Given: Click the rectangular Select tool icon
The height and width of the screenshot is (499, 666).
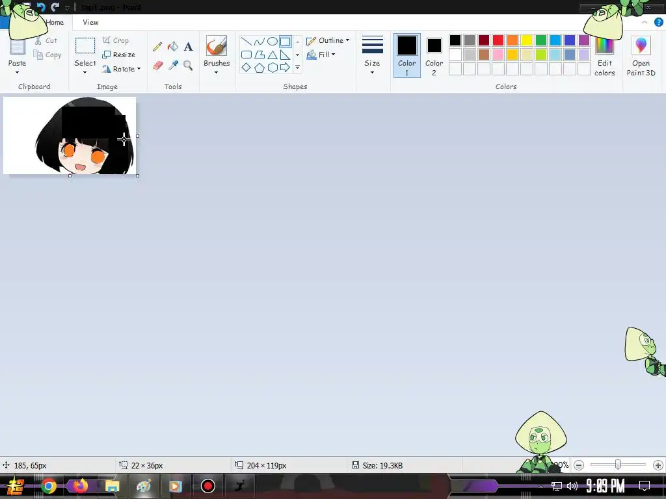Looking at the screenshot, I should point(85,46).
